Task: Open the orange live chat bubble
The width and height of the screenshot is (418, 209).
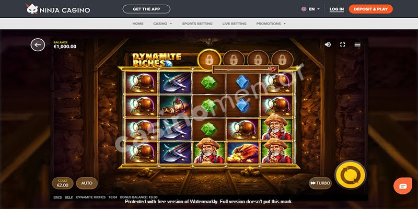Action: click(403, 186)
